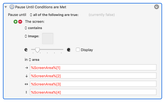Viewport: 165px width, 103px height.
Task: Open the 'Image:' source popup menu
Action: tap(32, 36)
